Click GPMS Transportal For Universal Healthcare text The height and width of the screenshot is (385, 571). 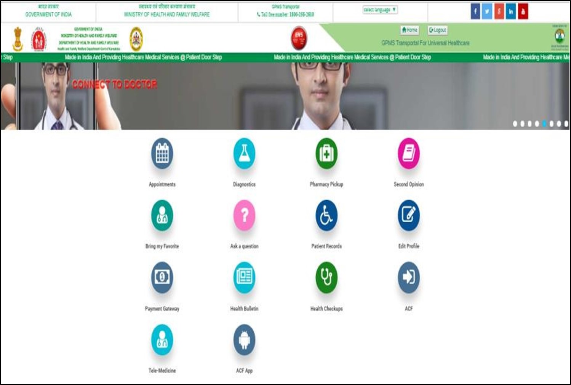(425, 43)
